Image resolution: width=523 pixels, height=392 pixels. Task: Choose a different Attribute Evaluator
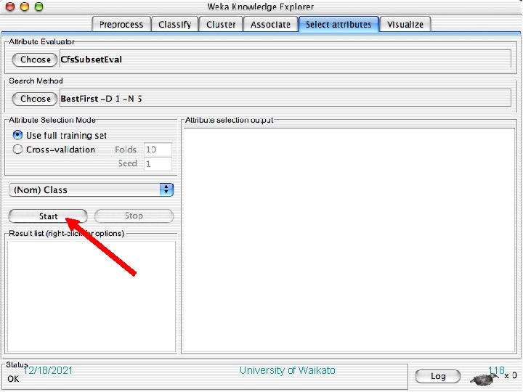point(35,60)
